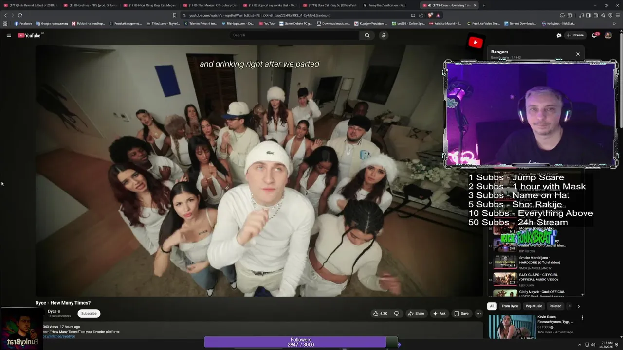The width and height of the screenshot is (623, 350).
Task: Select the Related filter chip
Action: point(555,306)
